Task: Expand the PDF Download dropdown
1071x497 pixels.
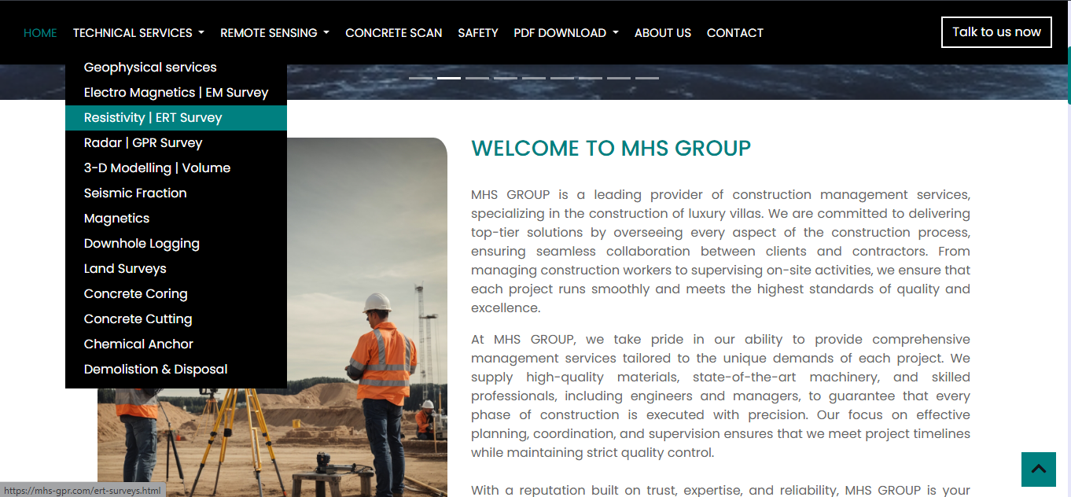Action: 565,33
